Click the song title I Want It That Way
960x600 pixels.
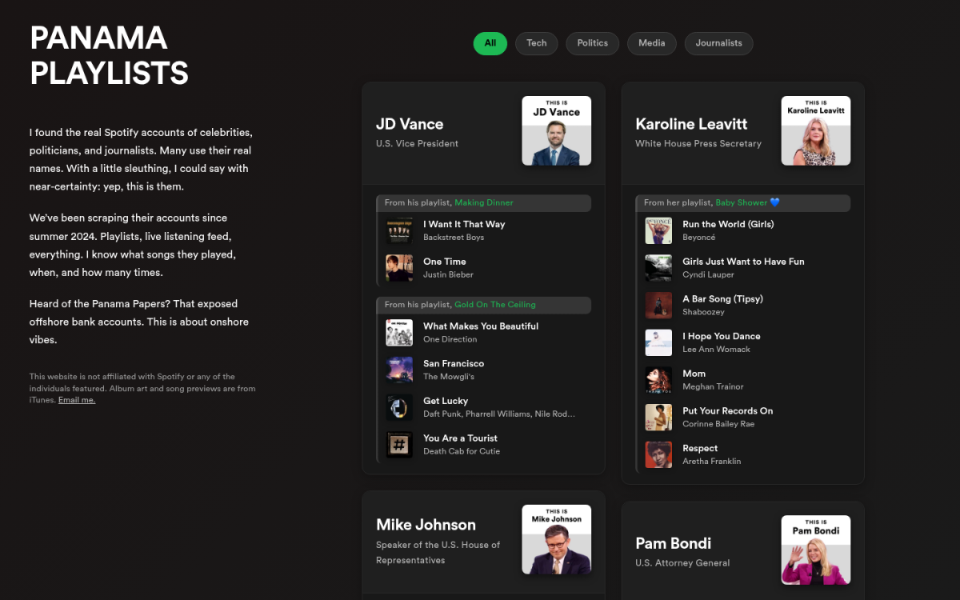[x=464, y=225]
